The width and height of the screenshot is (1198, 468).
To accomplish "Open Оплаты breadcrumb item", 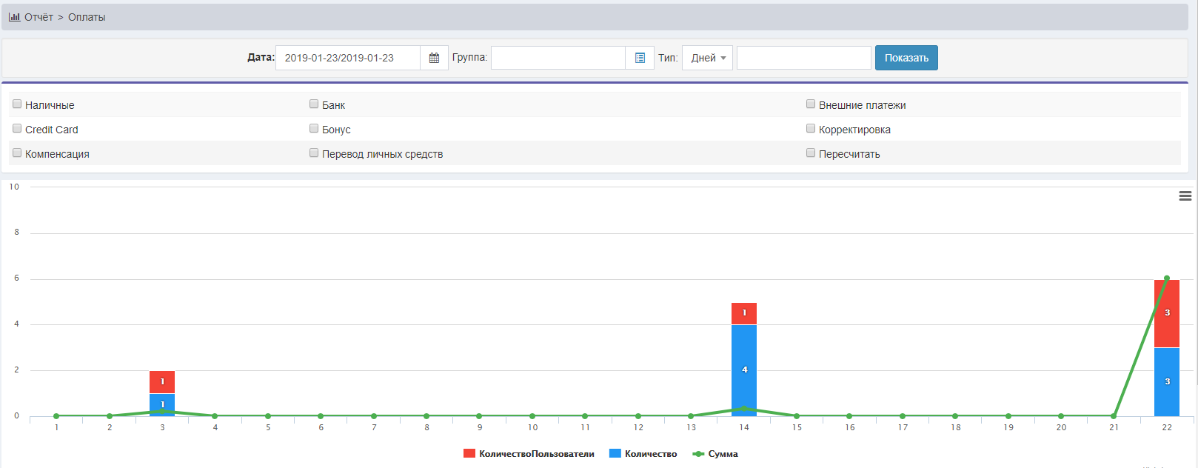I will tap(87, 17).
